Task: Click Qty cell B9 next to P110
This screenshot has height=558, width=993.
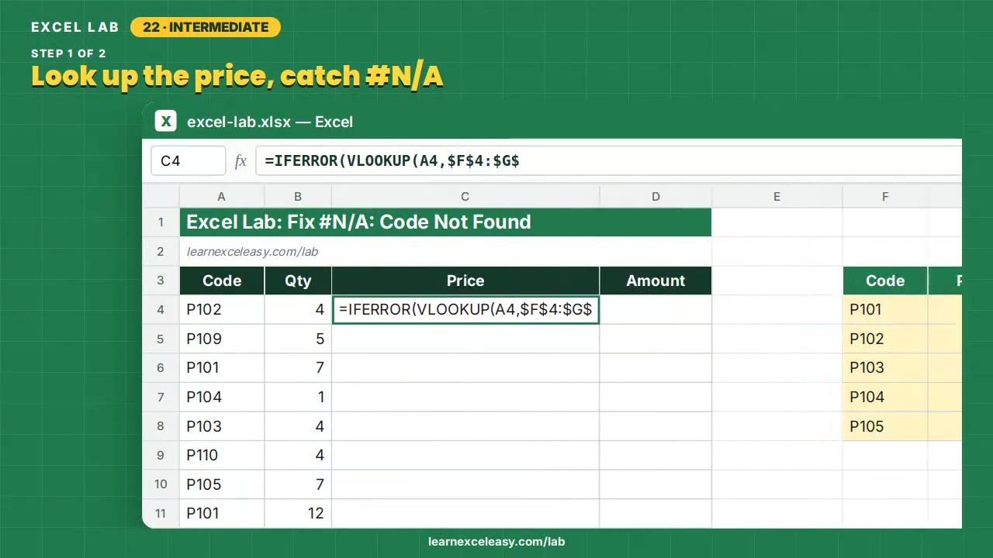Action: 298,455
